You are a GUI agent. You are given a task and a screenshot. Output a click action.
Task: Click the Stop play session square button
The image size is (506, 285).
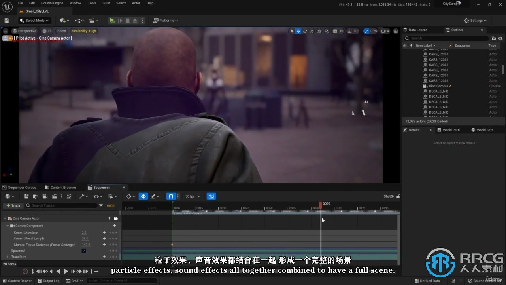click(x=127, y=21)
